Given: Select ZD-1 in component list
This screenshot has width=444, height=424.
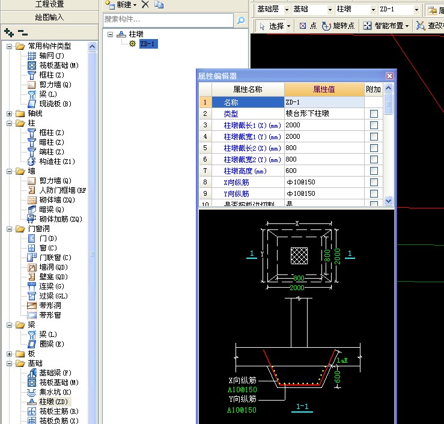Looking at the screenshot, I should point(148,44).
